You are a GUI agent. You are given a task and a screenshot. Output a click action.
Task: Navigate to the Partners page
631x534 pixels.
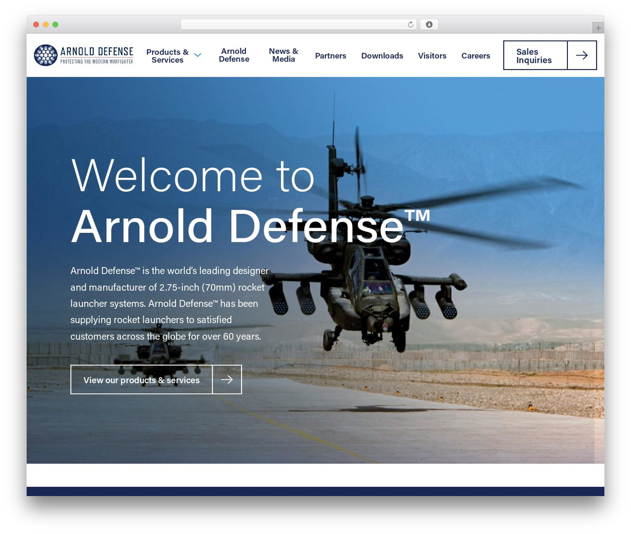tap(331, 56)
